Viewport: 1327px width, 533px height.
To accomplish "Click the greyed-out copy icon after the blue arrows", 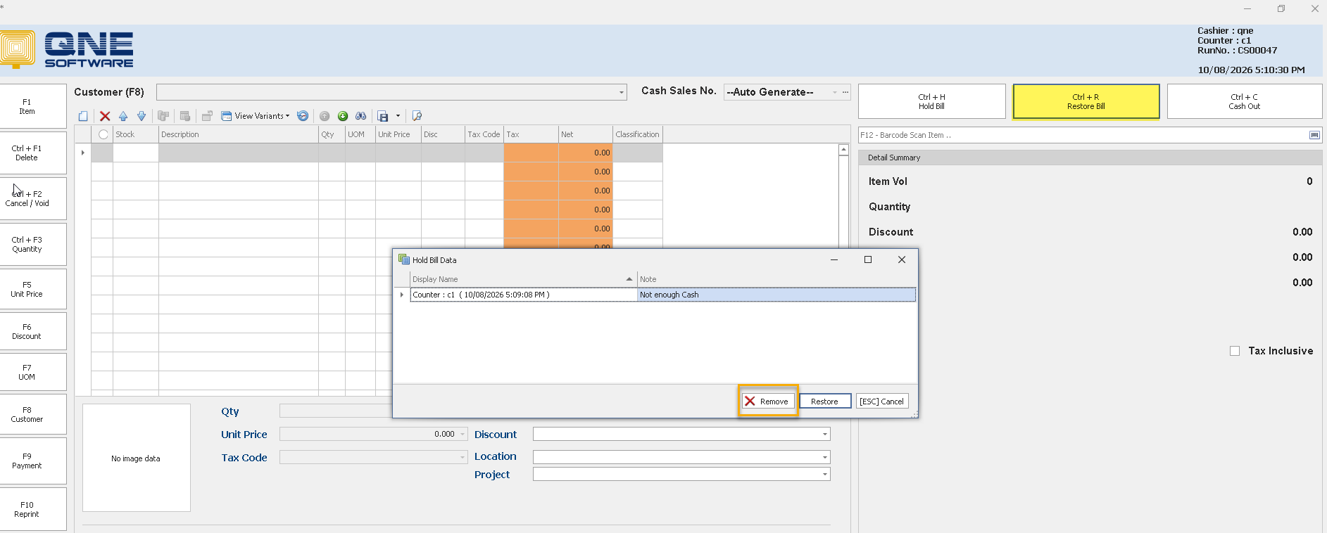I will click(x=163, y=116).
